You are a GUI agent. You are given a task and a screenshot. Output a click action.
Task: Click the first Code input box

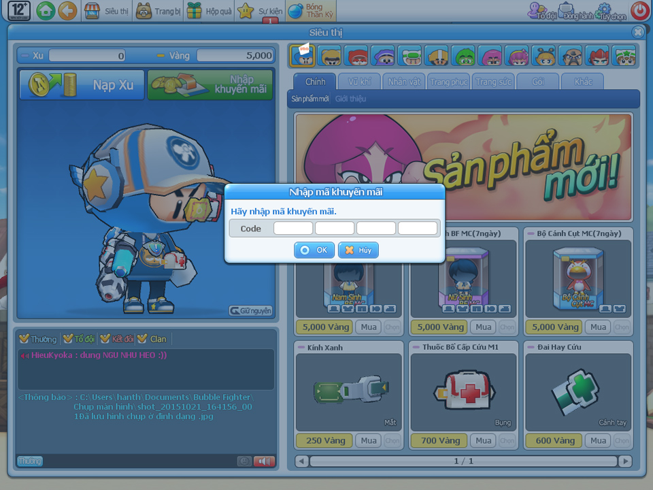coord(293,229)
